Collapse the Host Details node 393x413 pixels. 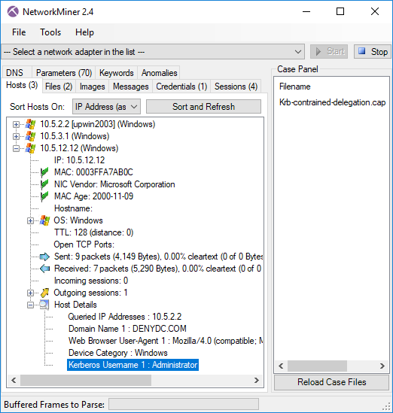30,305
